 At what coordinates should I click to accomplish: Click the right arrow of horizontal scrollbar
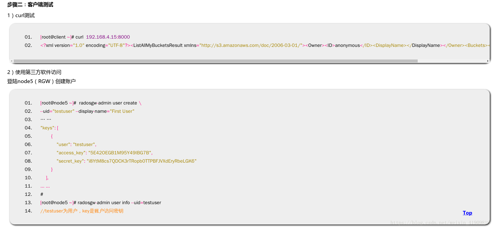click(x=488, y=61)
